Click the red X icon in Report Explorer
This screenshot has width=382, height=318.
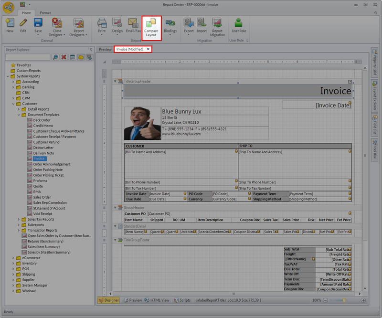pos(64,57)
